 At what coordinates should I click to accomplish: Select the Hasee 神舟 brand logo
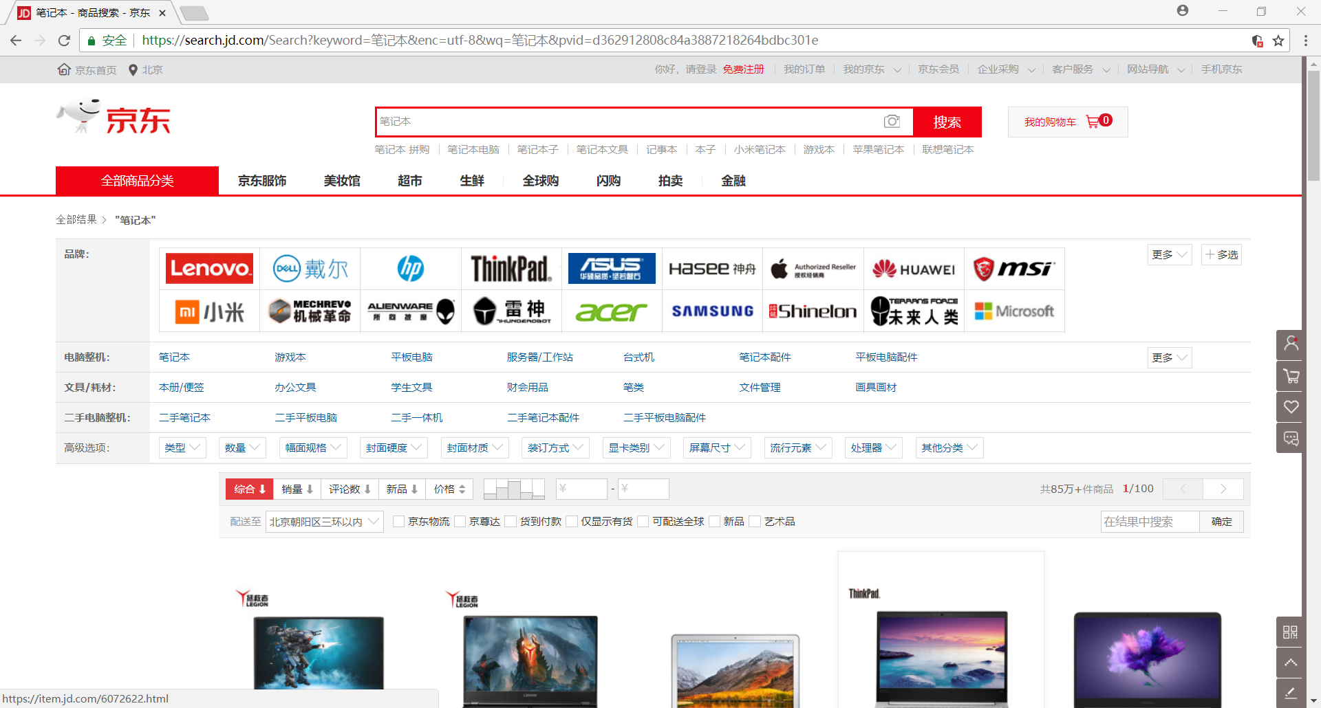[x=712, y=269]
